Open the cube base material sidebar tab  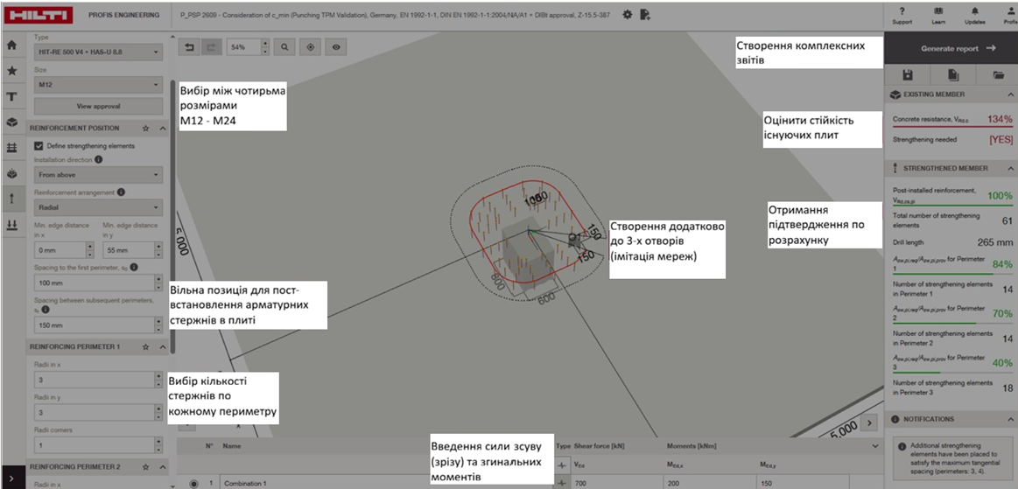[x=11, y=122]
